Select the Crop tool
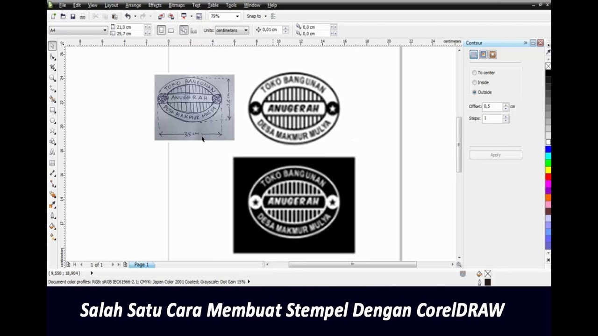Image resolution: width=598 pixels, height=336 pixels. click(52, 67)
